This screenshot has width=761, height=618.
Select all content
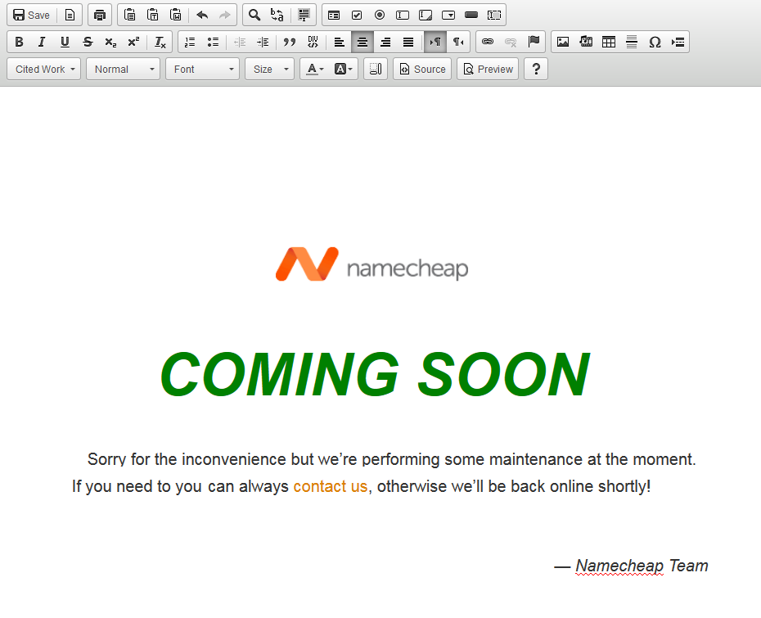[x=304, y=15]
